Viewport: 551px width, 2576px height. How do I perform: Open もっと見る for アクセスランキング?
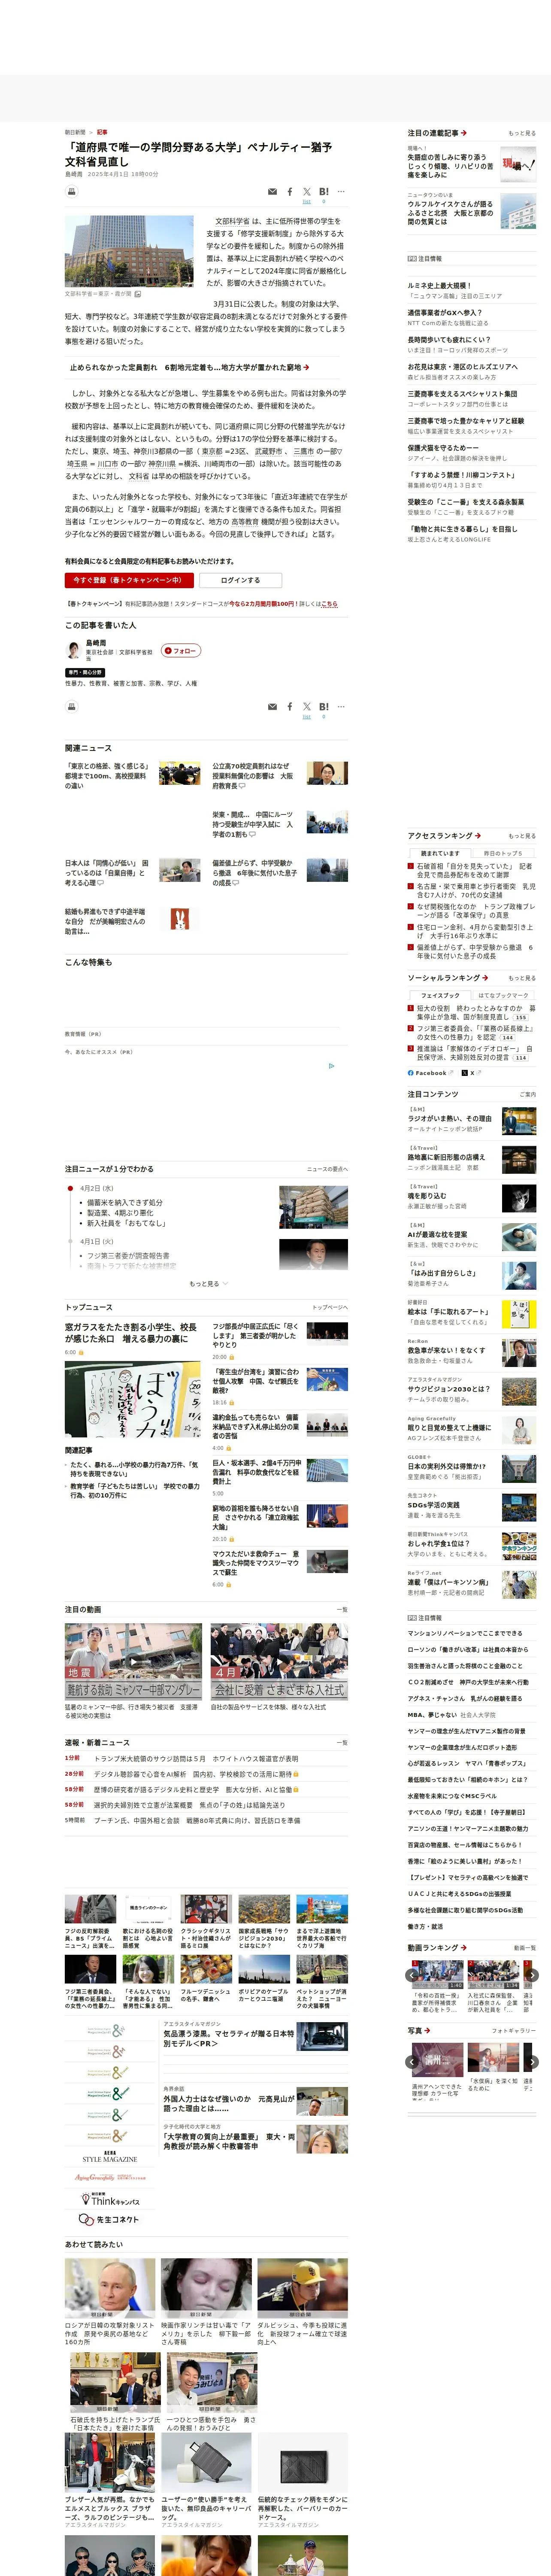tap(521, 836)
